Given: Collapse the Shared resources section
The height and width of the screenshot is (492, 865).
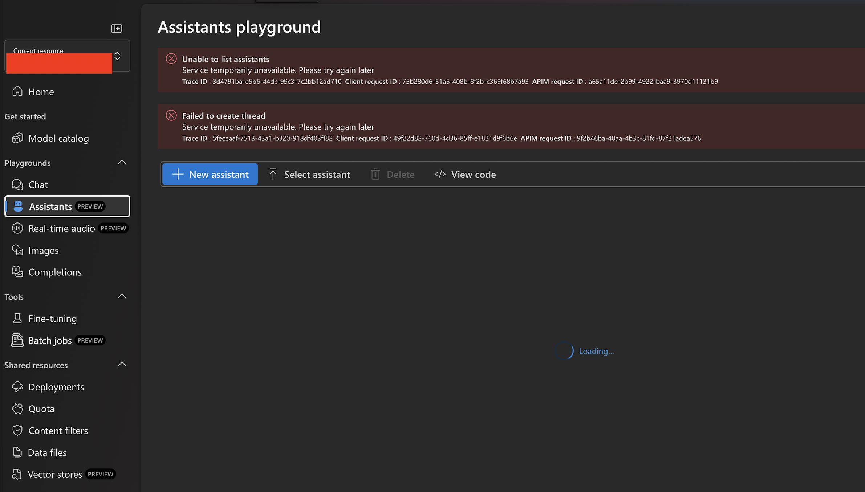Looking at the screenshot, I should click(122, 365).
